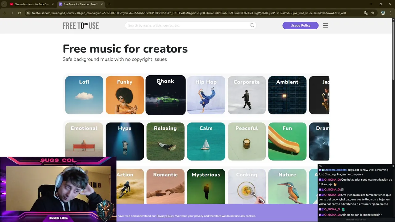Open the Corporate genre card
Screen dimensions: 395x222
coord(247,95)
